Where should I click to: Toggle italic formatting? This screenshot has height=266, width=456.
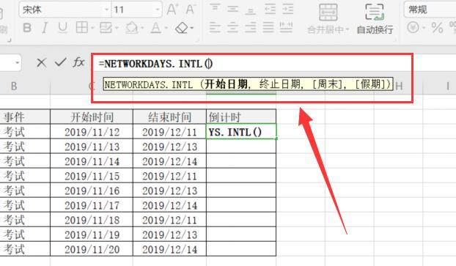[45, 28]
